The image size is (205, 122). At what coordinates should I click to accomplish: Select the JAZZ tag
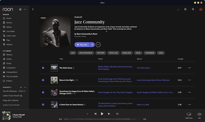[x=73, y=53]
